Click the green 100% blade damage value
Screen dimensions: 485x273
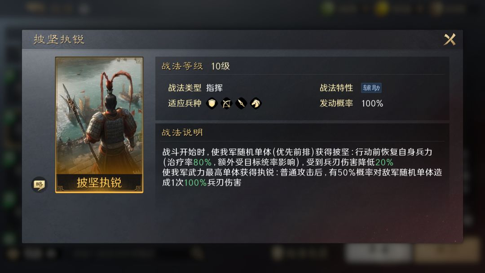coord(195,183)
